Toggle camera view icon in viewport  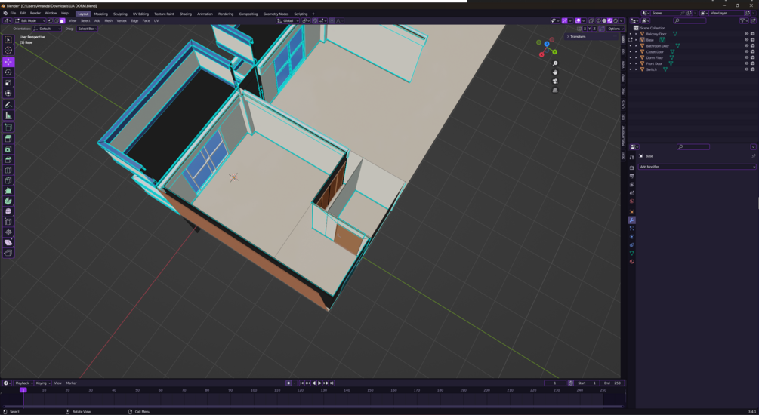(555, 81)
